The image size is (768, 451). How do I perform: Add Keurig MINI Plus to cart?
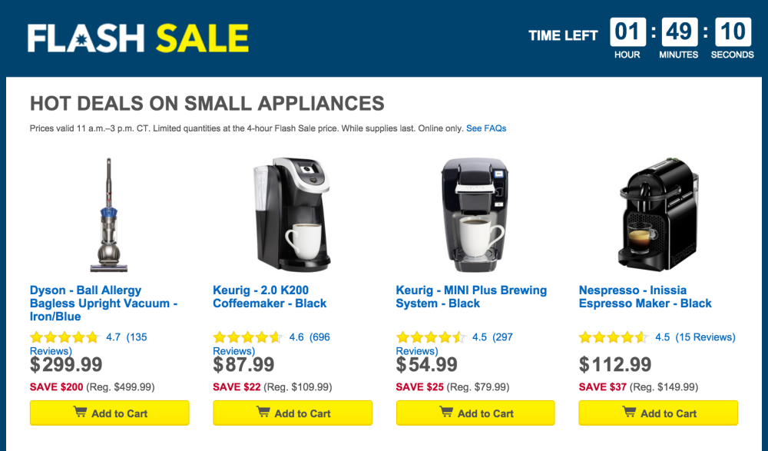(x=475, y=413)
